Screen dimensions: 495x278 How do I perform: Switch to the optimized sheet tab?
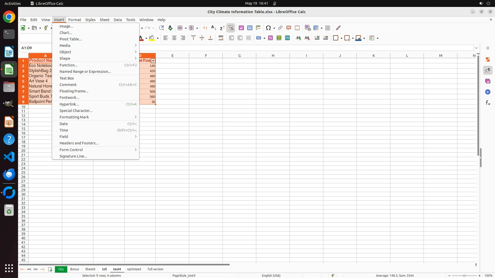[134, 269]
